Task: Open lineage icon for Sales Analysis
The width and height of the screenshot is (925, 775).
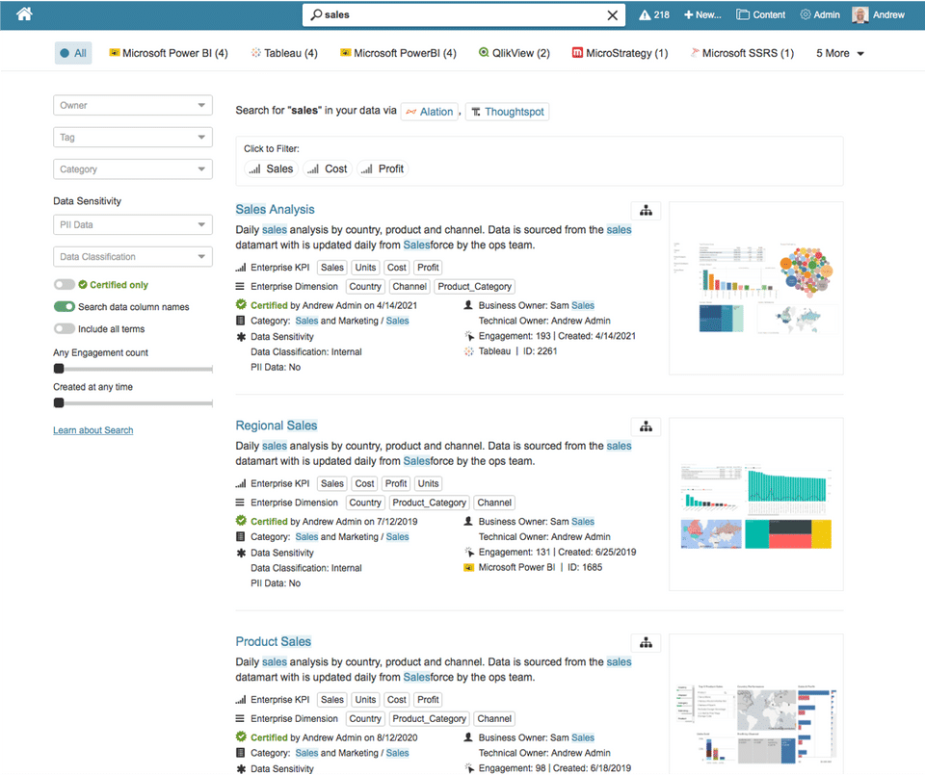Action: click(x=646, y=211)
